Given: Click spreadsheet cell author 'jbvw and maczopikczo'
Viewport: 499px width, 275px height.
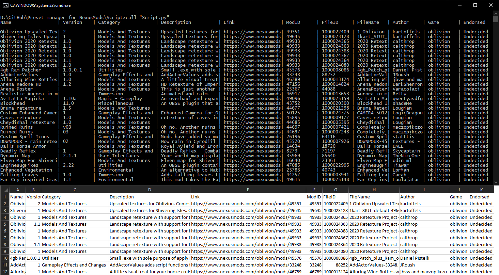Looking at the screenshot, I should tap(424, 272).
